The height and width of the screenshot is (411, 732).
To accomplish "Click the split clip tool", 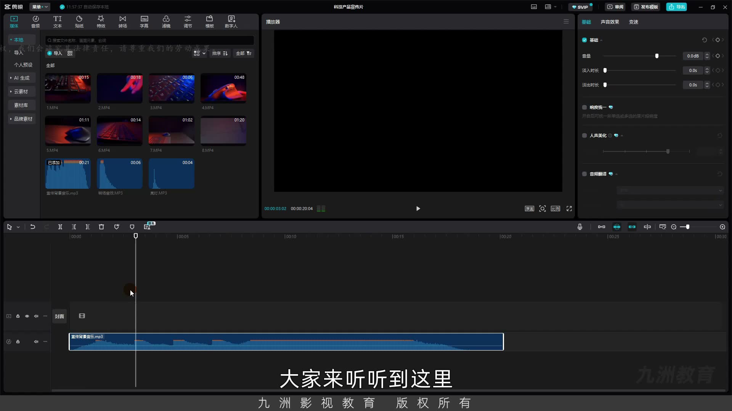I will click(x=60, y=227).
